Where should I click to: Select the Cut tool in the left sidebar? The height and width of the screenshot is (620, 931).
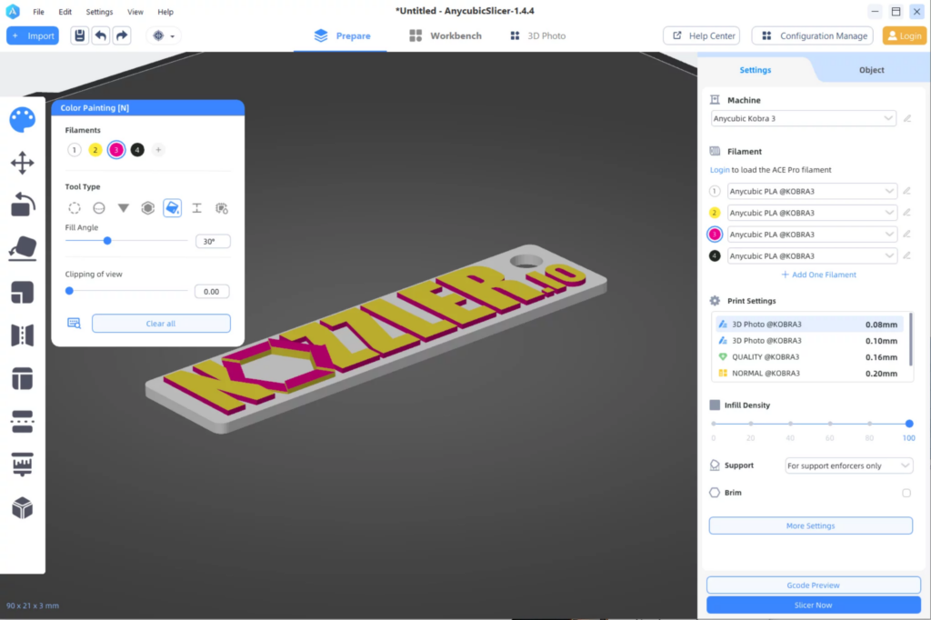pyautogui.click(x=23, y=378)
